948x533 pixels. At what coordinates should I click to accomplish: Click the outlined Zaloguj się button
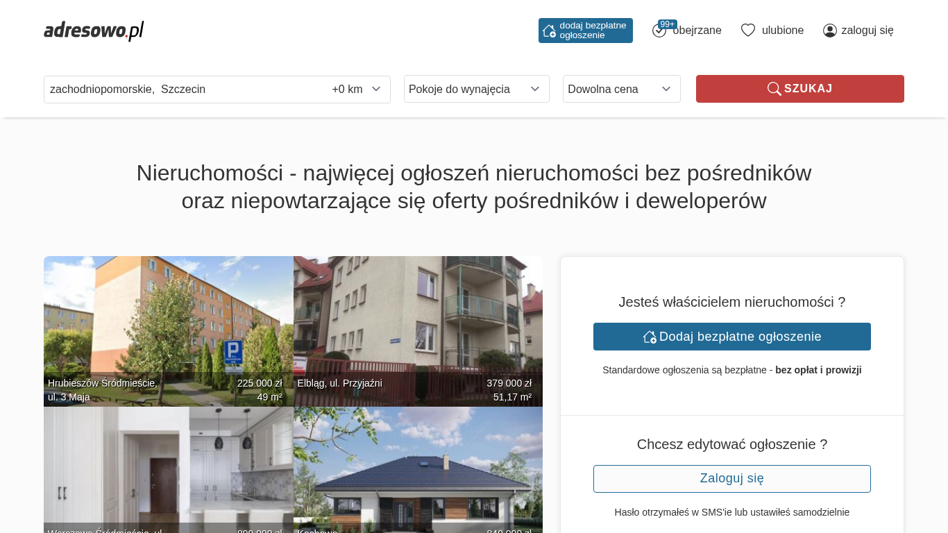click(x=731, y=479)
